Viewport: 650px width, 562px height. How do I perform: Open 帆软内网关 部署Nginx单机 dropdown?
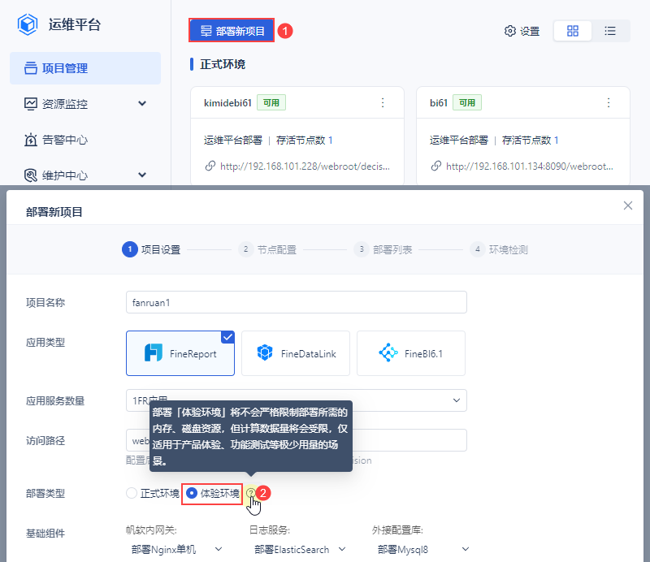(176, 550)
